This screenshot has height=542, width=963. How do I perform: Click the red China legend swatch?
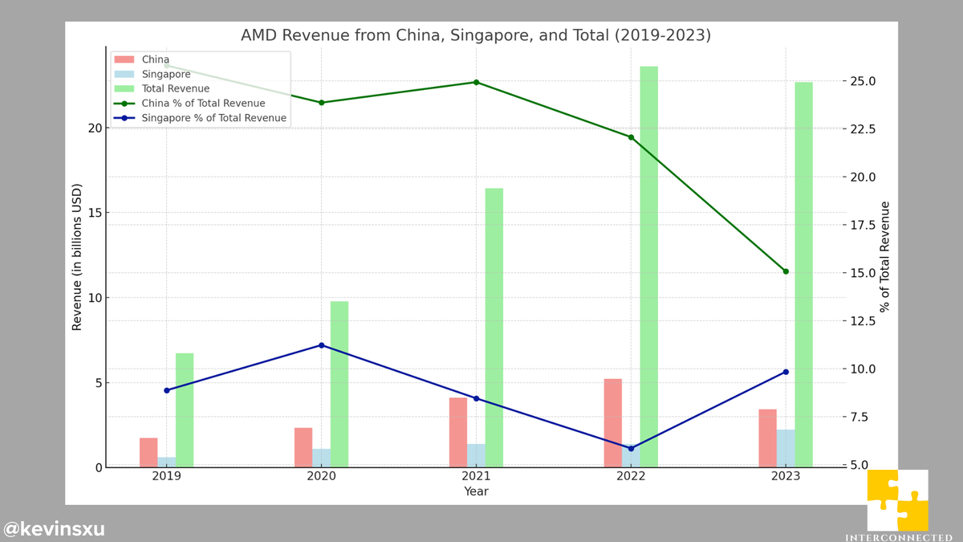click(x=124, y=59)
